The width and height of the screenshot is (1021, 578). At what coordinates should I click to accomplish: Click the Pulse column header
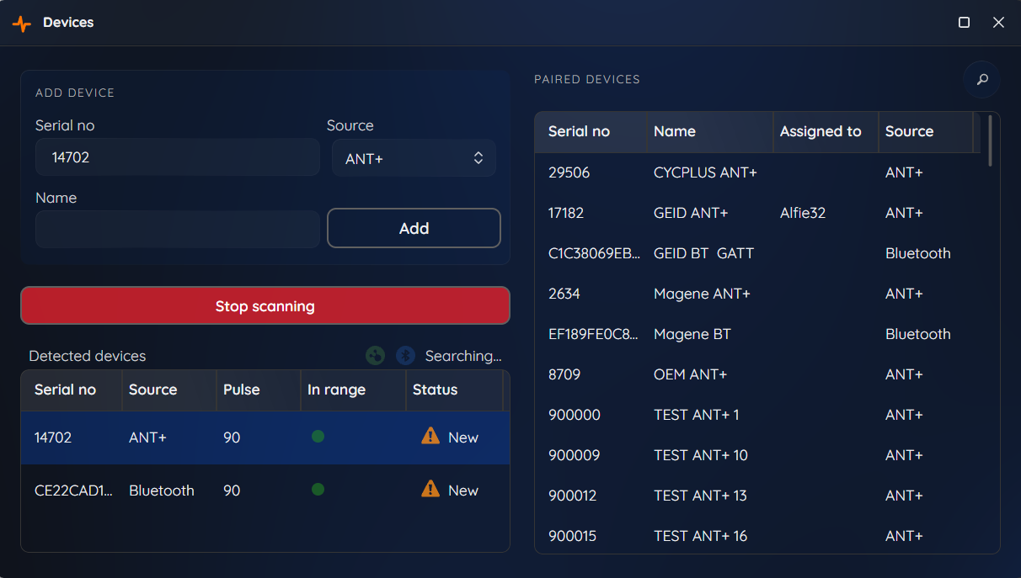click(259, 390)
